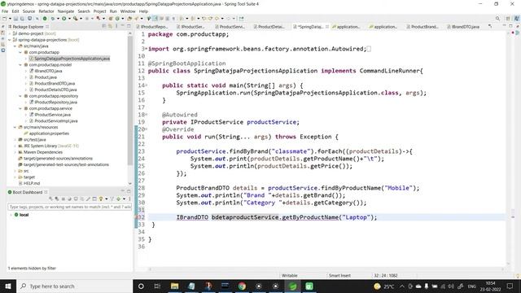
Task: Maximize the Boot Dashboard panel
Action: pyautogui.click(x=129, y=191)
